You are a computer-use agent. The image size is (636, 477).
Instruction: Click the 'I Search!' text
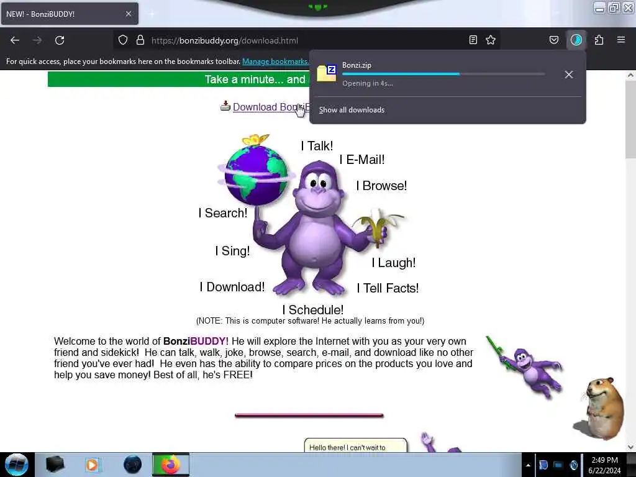tap(223, 213)
